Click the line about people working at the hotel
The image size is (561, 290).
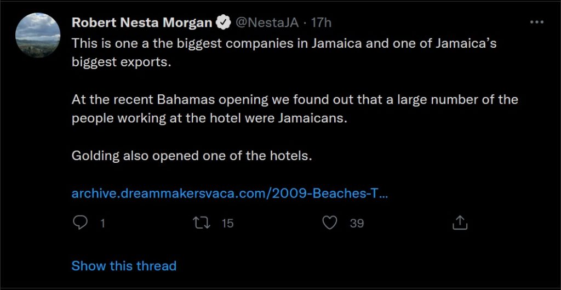pos(209,119)
